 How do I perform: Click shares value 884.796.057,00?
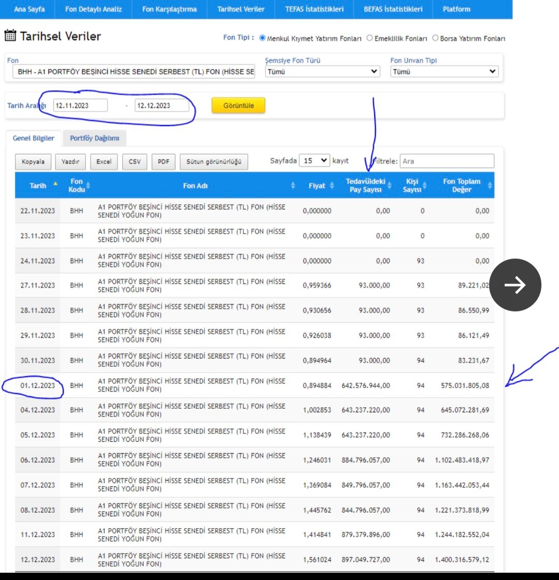[365, 460]
